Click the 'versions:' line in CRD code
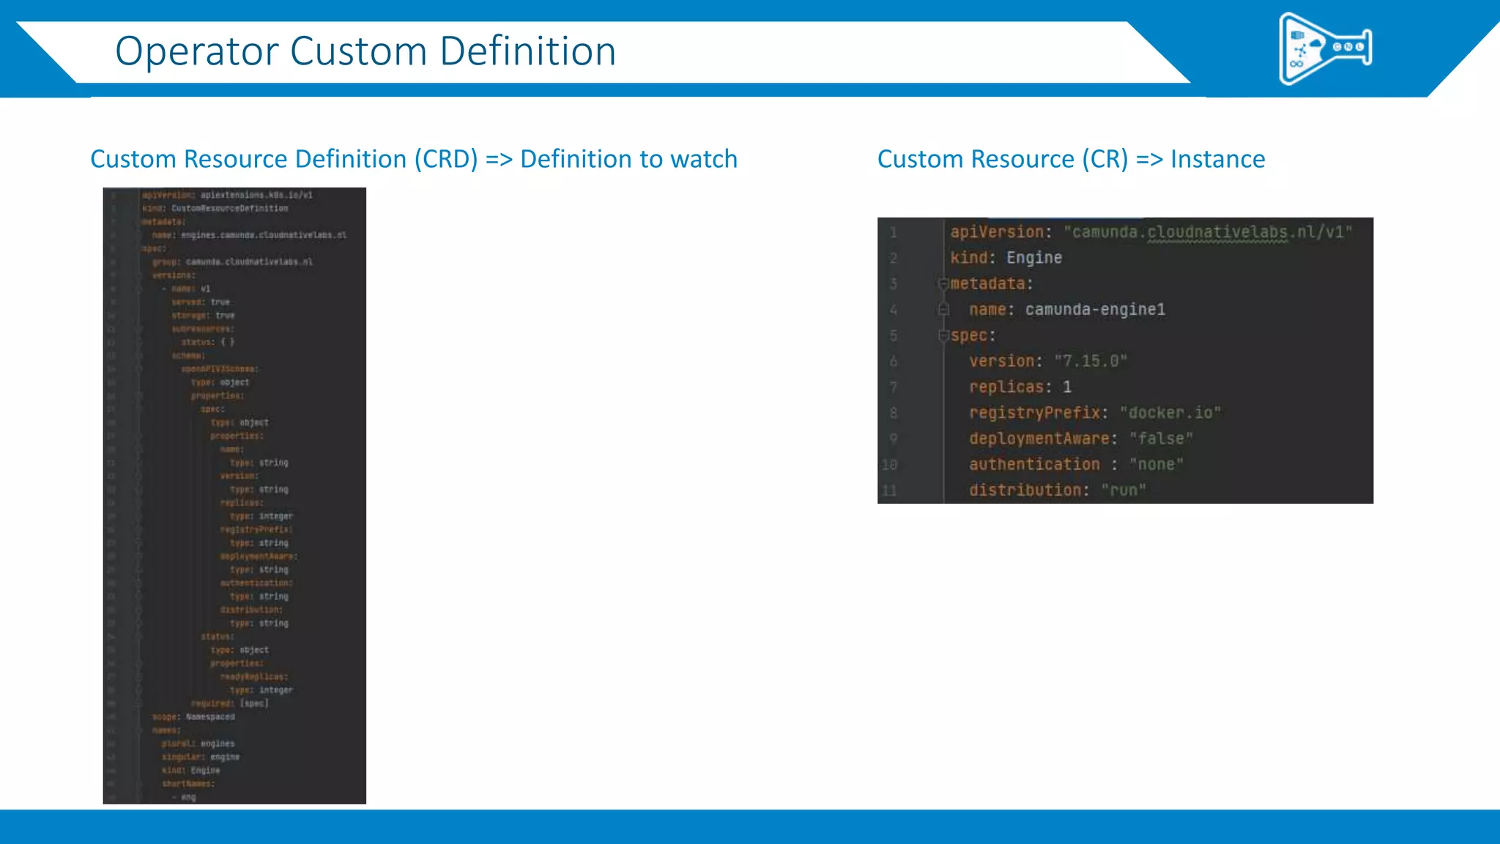1500x844 pixels. pos(174,275)
